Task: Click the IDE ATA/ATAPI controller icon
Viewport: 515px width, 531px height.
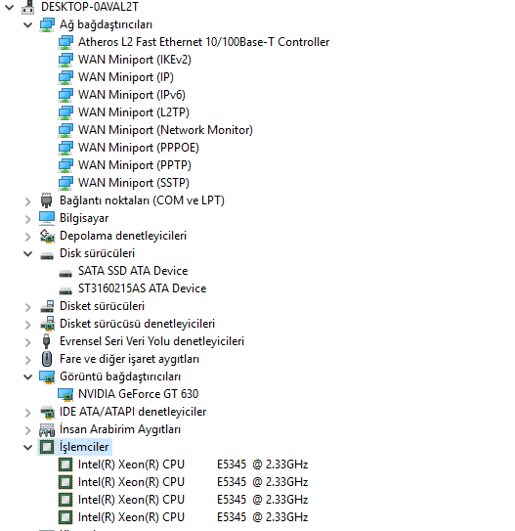Action: coord(47,412)
